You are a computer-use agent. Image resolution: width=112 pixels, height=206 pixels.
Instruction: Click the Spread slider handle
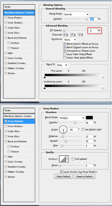[66, 141]
